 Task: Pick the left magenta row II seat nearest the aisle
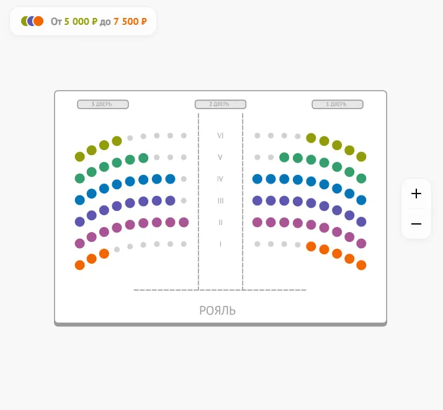point(184,222)
